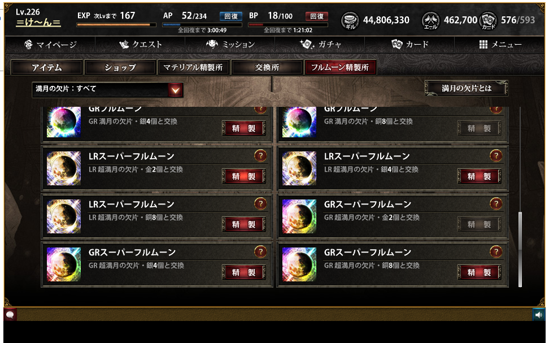Click help icon for GR超満月の欠片・銅8個 item
The image size is (549, 343).
point(496,252)
